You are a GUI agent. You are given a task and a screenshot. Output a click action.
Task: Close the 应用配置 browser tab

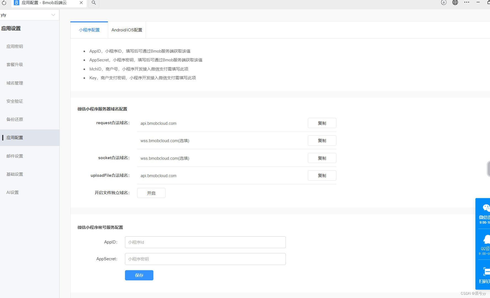click(81, 3)
